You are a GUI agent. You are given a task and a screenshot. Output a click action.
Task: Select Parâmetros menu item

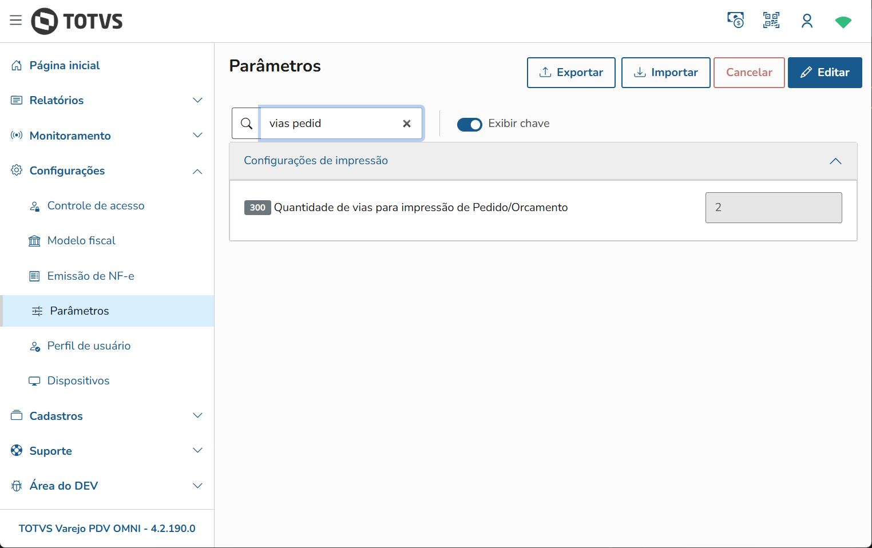(x=108, y=311)
